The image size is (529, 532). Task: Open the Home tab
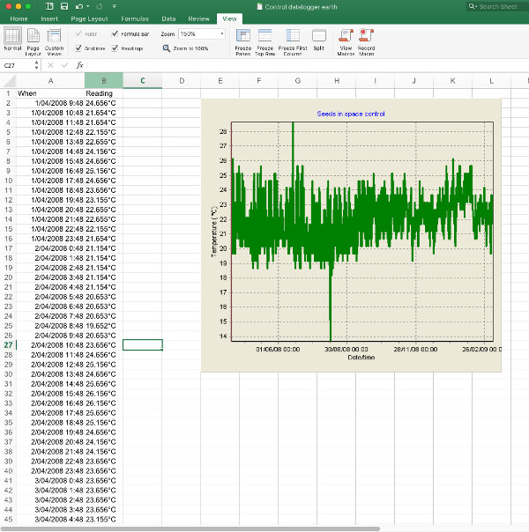(x=19, y=18)
